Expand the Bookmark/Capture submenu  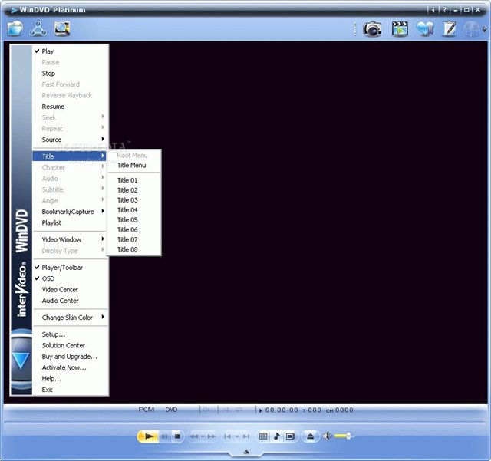pos(71,212)
